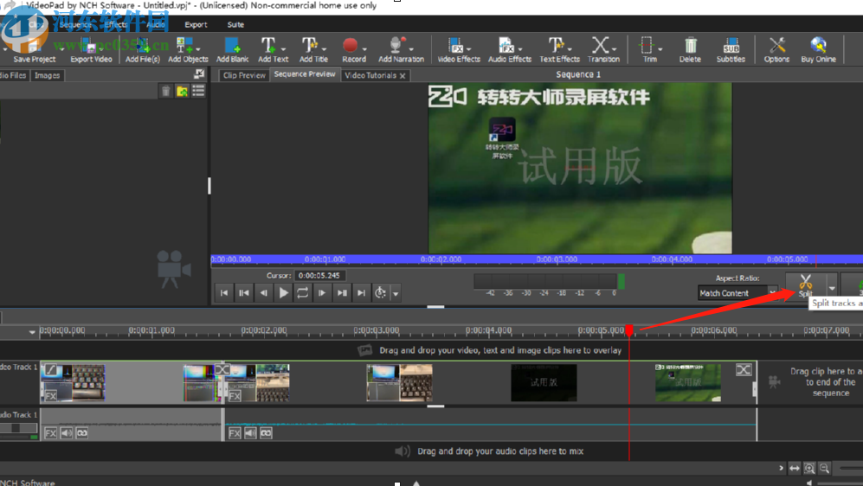Toggle link icon on second audio clip
The image size is (863, 486).
[267, 432]
